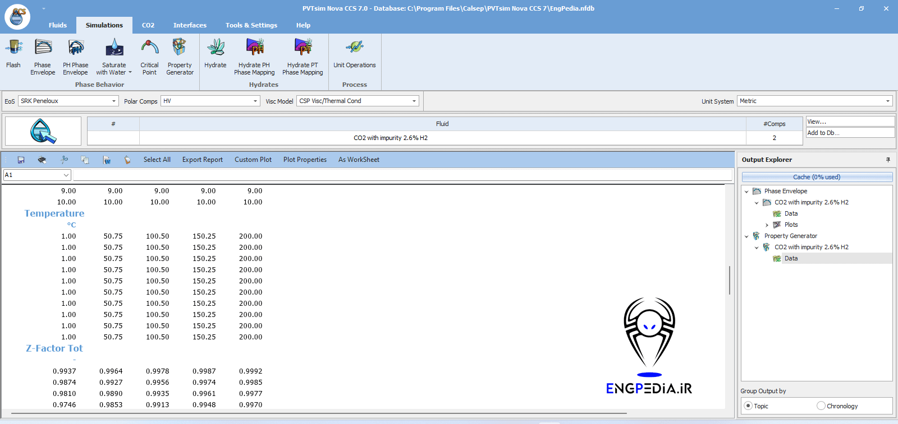Click the worksheet vertical scrollbar thumb
Screen dimensions: 898x424
pos(730,280)
